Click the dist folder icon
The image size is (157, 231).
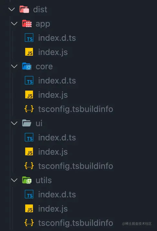pos(24,9)
